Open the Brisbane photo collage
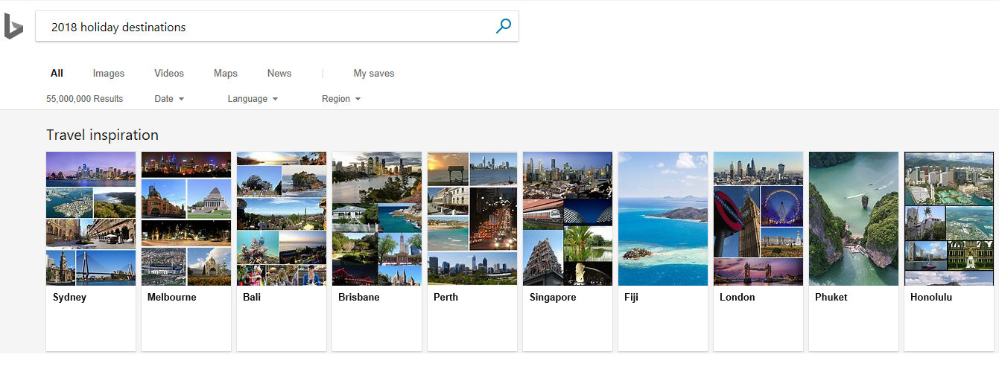The height and width of the screenshot is (372, 999). click(377, 219)
